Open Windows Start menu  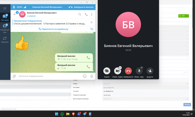pyautogui.click(x=57, y=114)
